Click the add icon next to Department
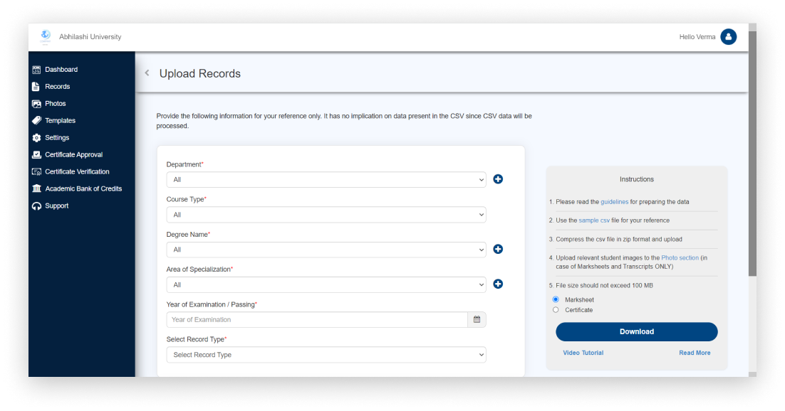 pyautogui.click(x=498, y=179)
